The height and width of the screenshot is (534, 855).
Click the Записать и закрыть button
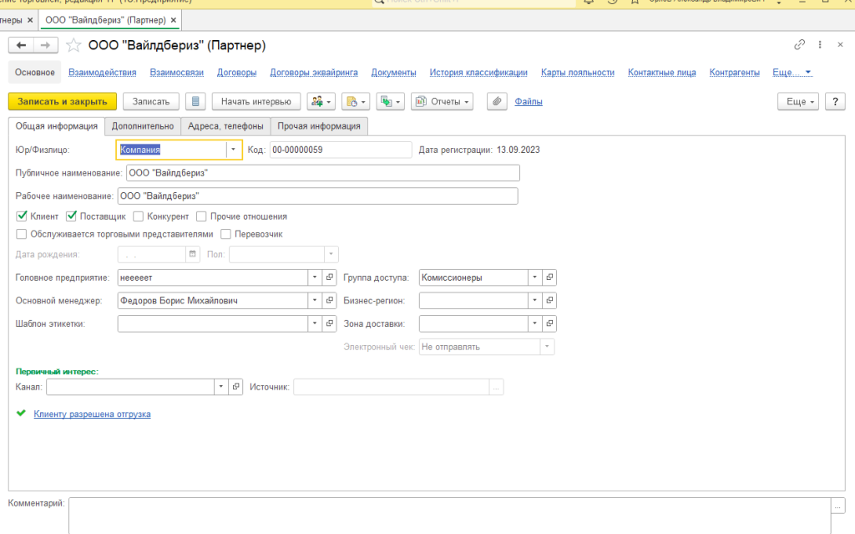pos(62,102)
